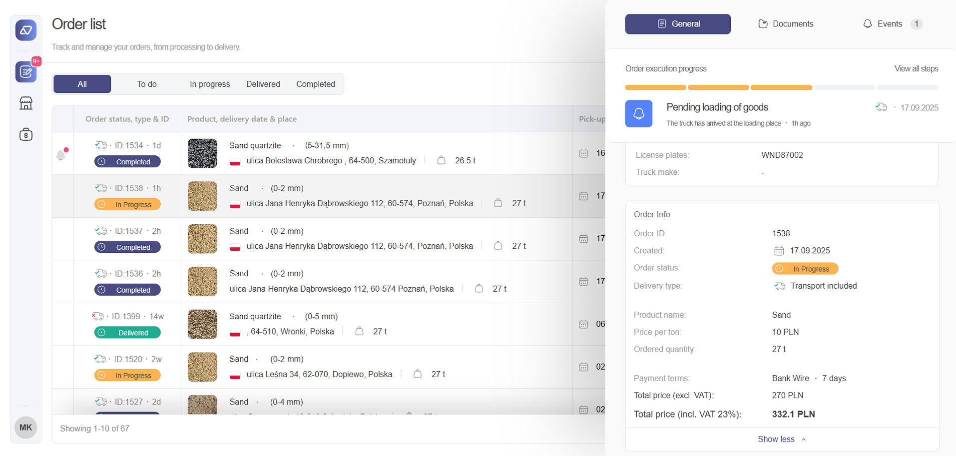Show only Completed orders
The height and width of the screenshot is (456, 956).
click(315, 84)
